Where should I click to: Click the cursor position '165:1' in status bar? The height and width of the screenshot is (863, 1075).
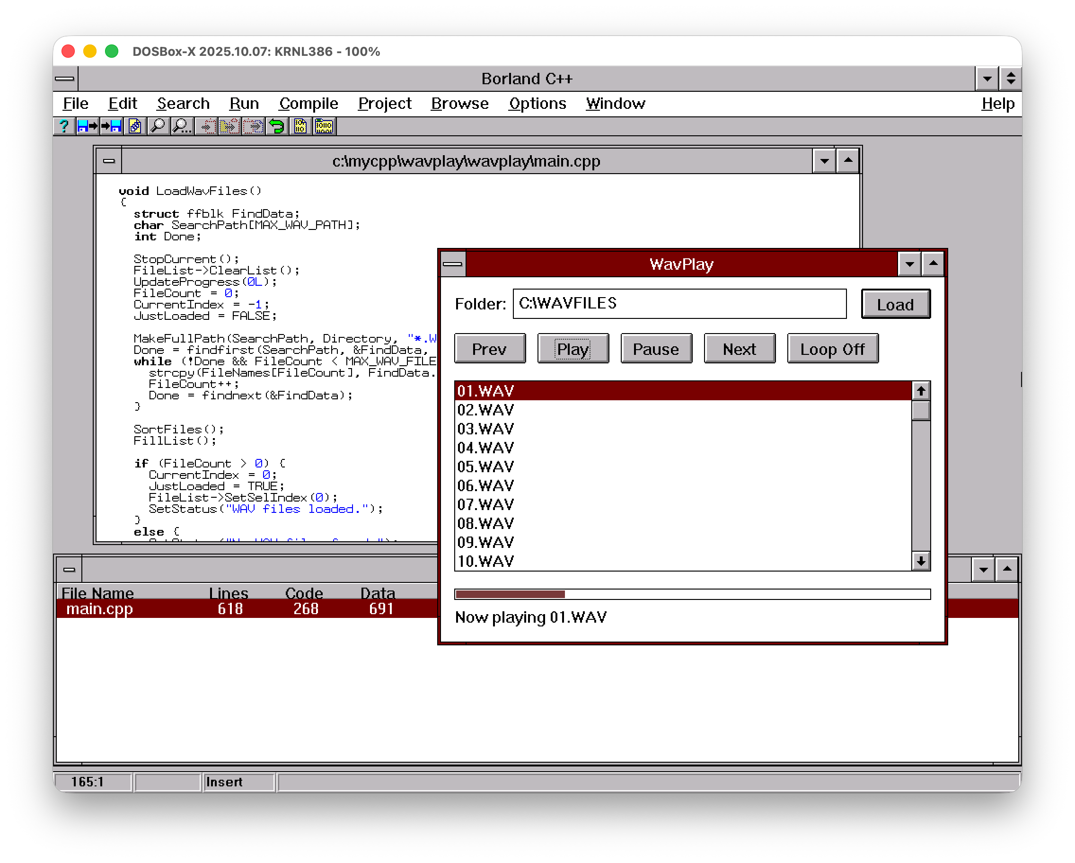(x=87, y=782)
